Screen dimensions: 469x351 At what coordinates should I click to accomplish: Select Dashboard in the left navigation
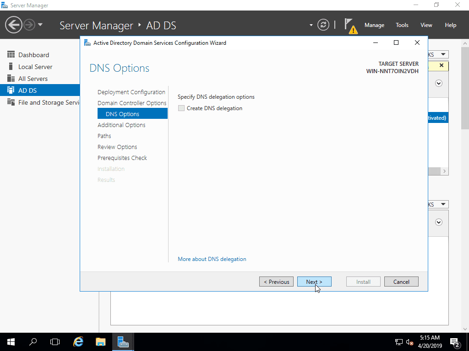click(40, 55)
